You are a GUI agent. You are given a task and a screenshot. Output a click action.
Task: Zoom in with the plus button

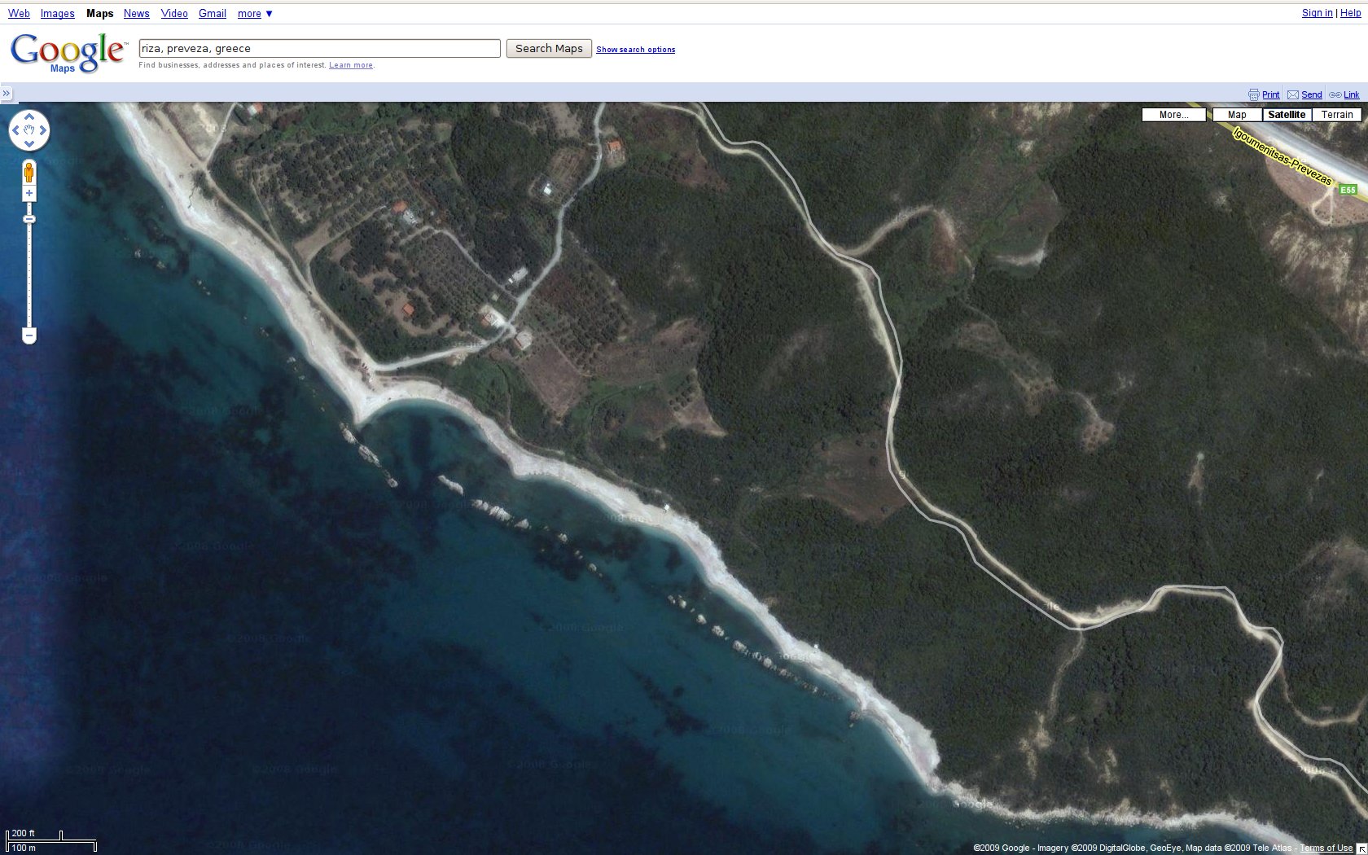(29, 194)
